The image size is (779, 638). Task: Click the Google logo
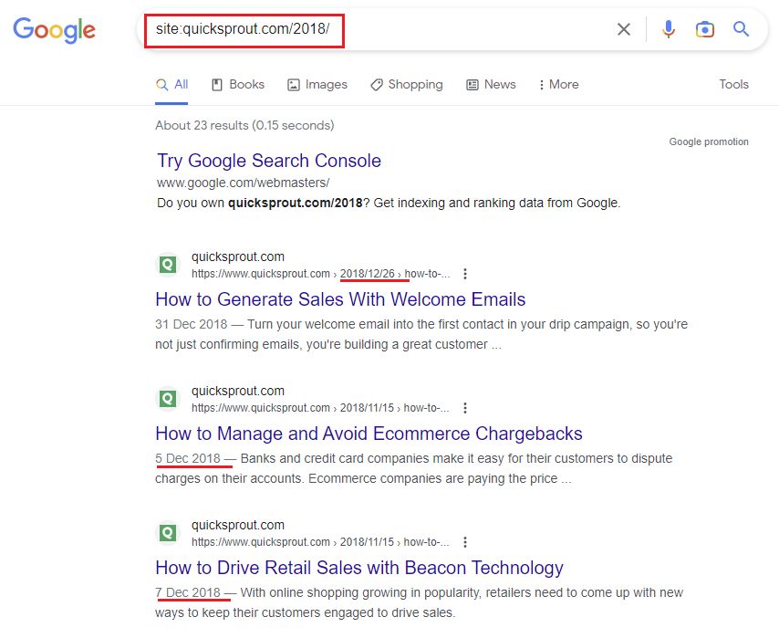54,30
